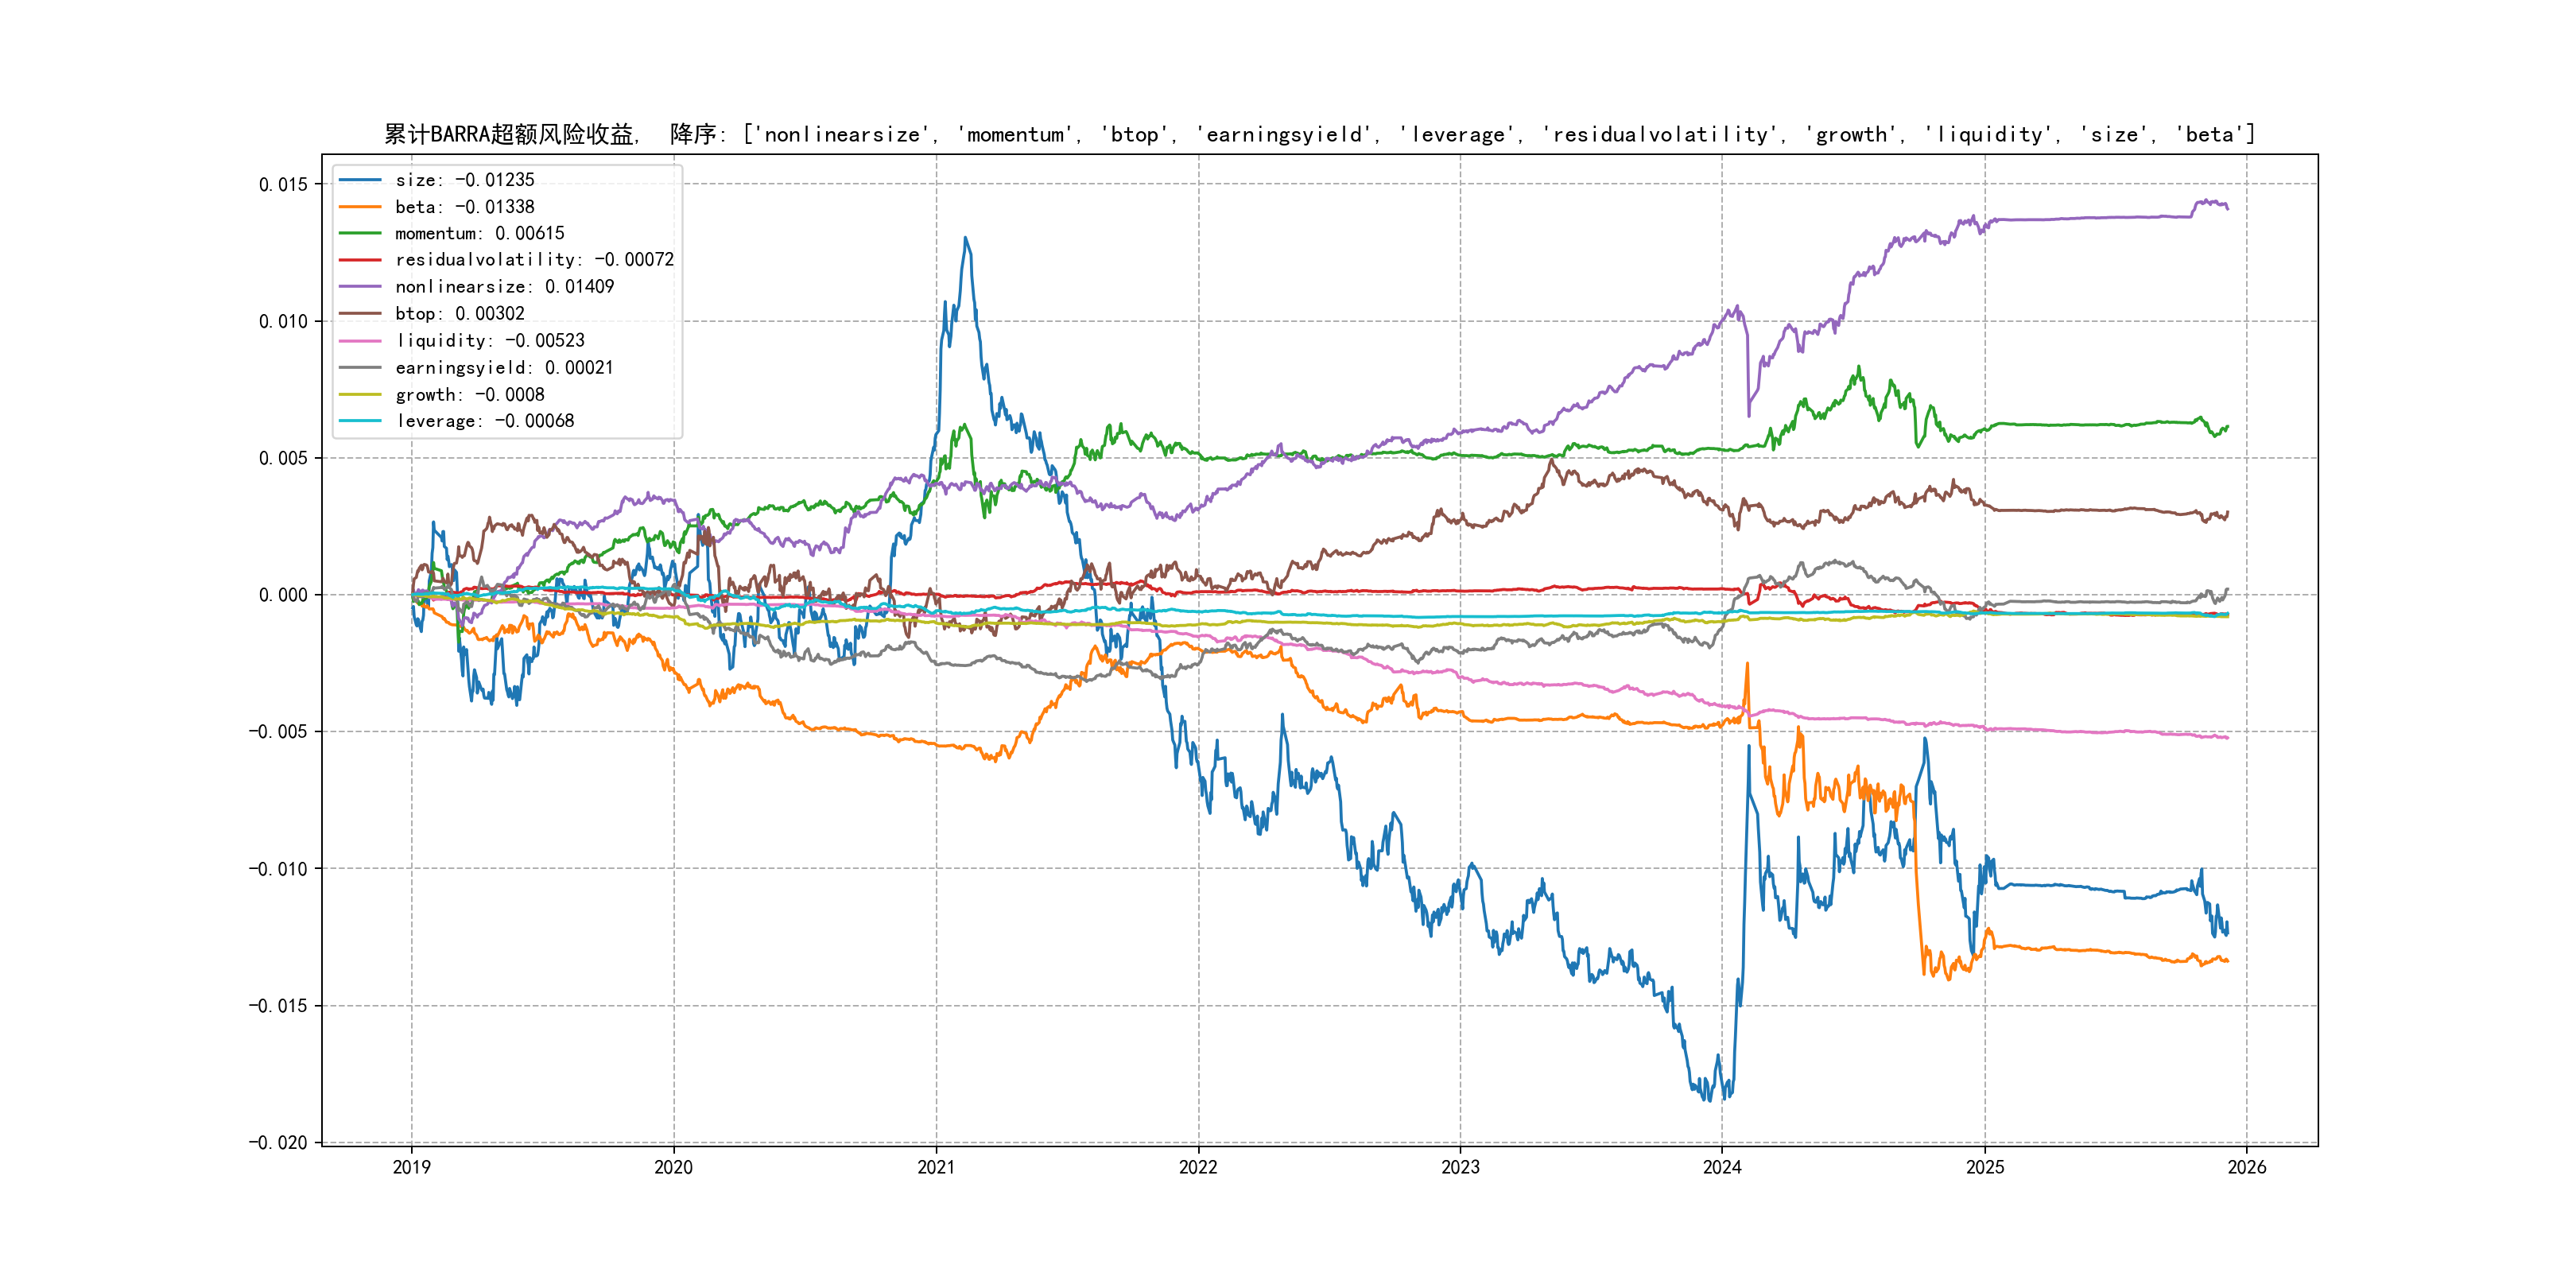Viewport: 2576px width, 1288px height.
Task: Click the leverage cyan legend swatch
Action: pyautogui.click(x=360, y=421)
